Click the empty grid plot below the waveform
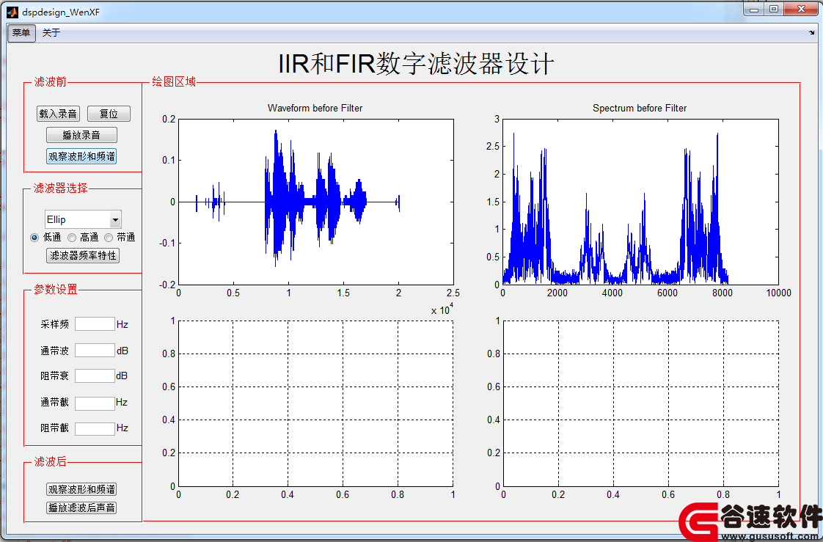 (316, 403)
